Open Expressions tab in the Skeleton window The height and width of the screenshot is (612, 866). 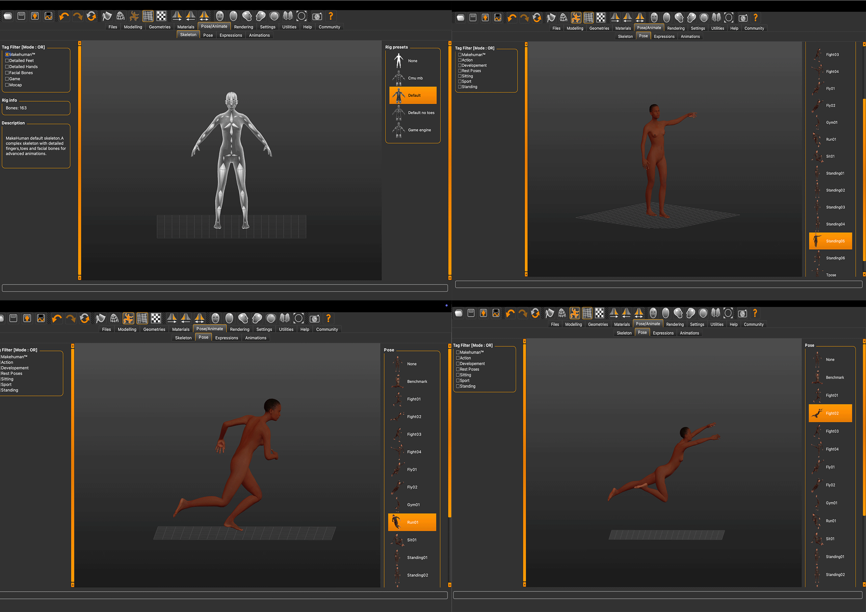coord(230,36)
